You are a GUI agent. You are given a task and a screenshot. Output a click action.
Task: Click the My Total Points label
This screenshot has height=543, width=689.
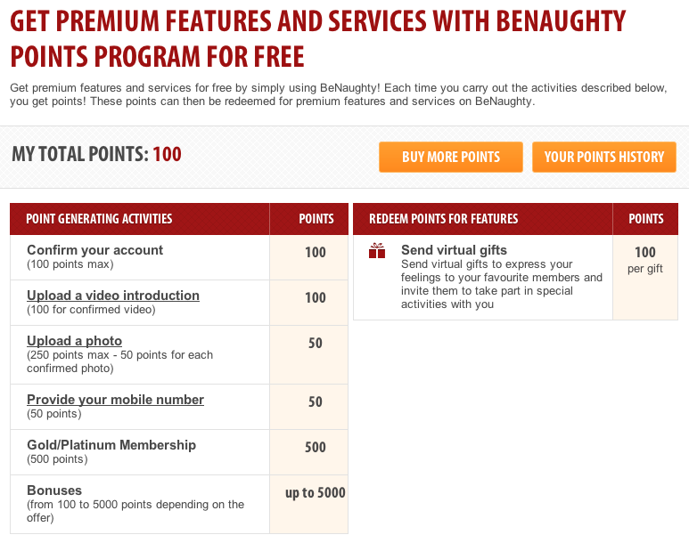click(x=80, y=154)
